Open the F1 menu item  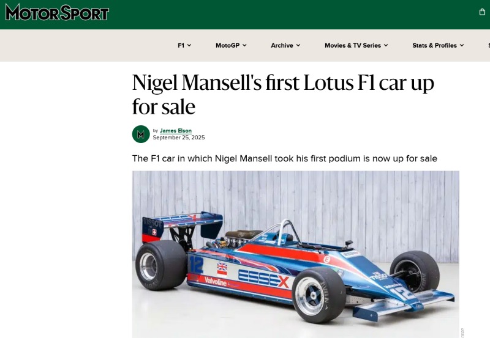pos(181,45)
